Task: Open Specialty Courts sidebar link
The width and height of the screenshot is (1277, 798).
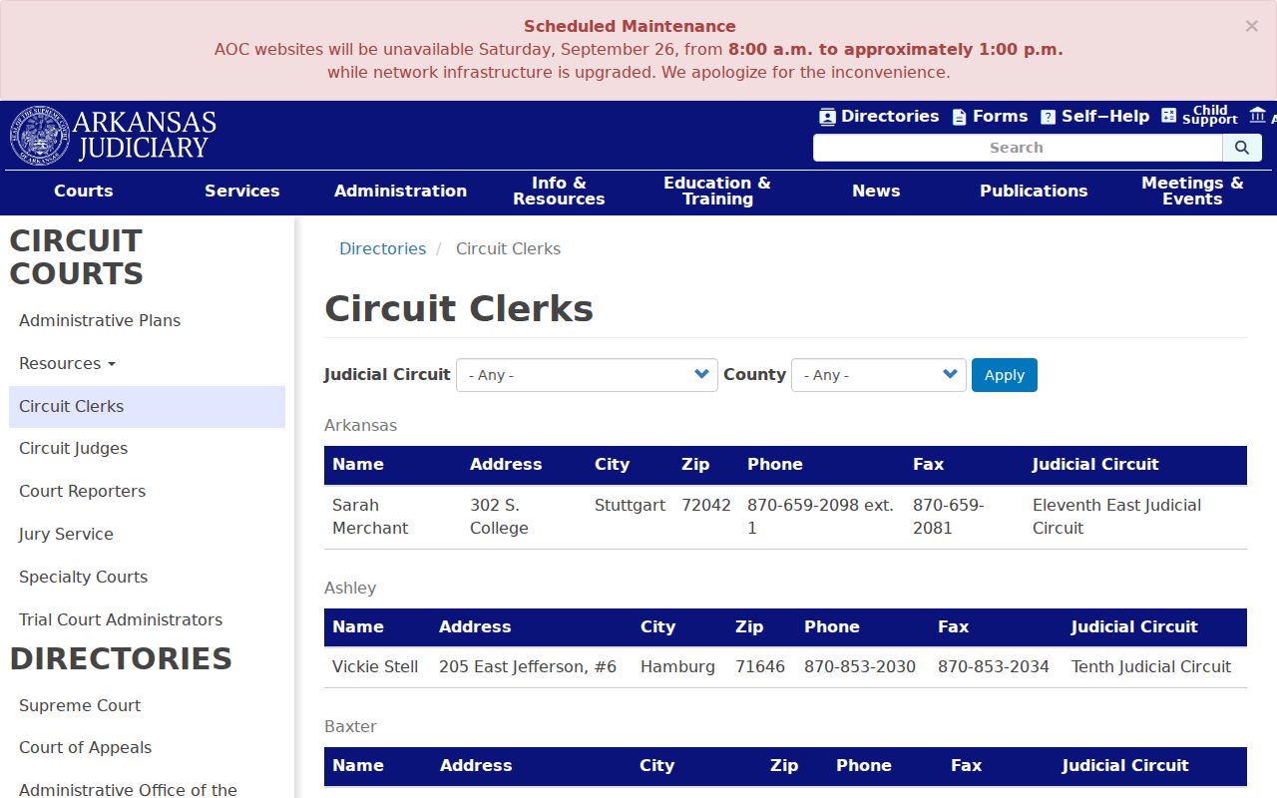Action: (x=83, y=577)
